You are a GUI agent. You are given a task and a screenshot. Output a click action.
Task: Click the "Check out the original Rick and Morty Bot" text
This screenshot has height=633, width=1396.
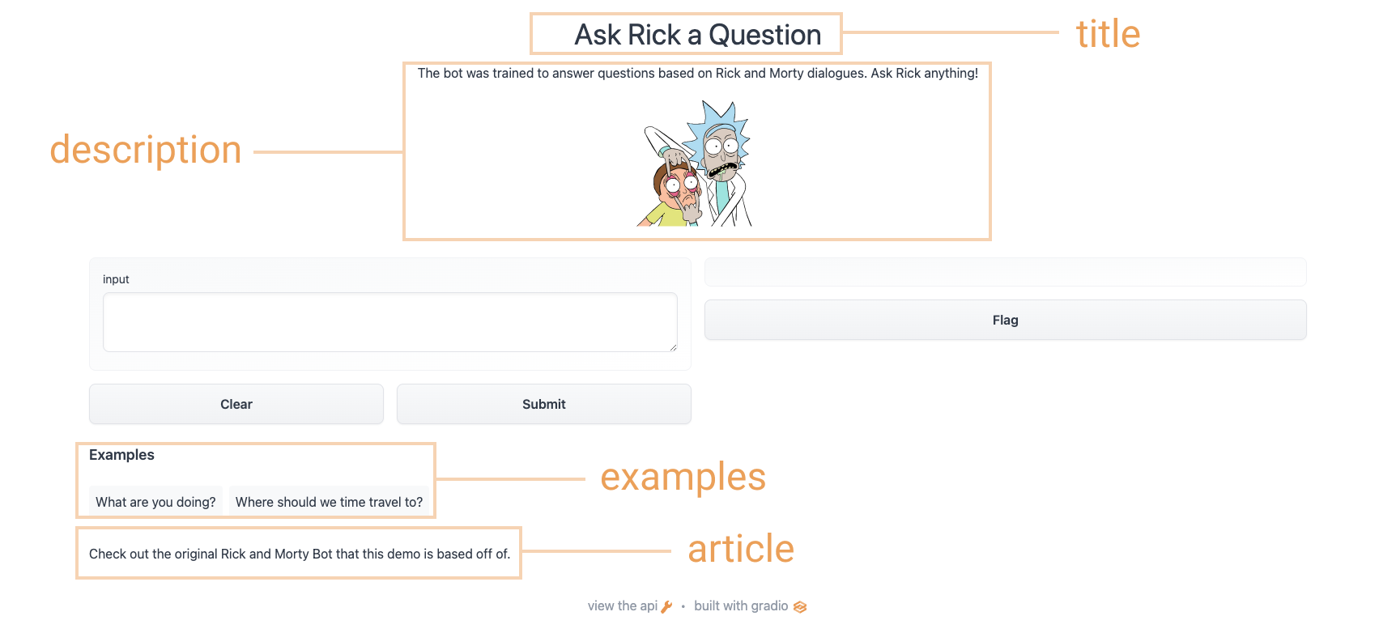(x=299, y=554)
